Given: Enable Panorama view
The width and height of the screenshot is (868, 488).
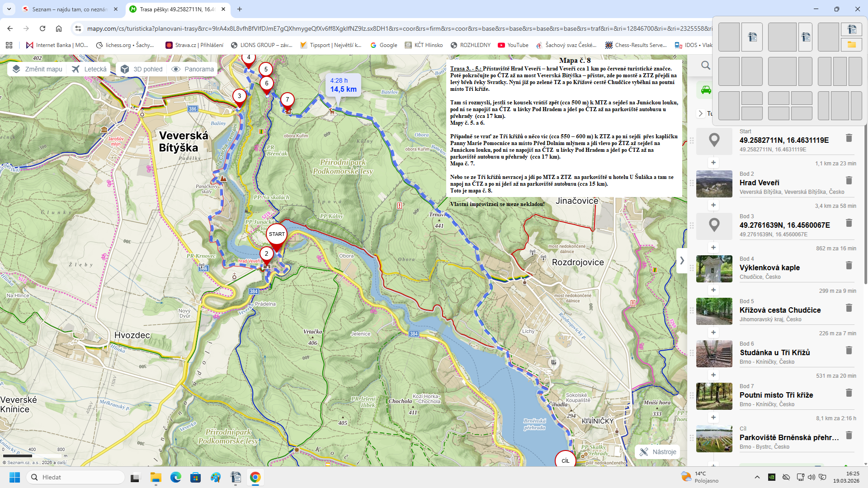Looking at the screenshot, I should [193, 69].
